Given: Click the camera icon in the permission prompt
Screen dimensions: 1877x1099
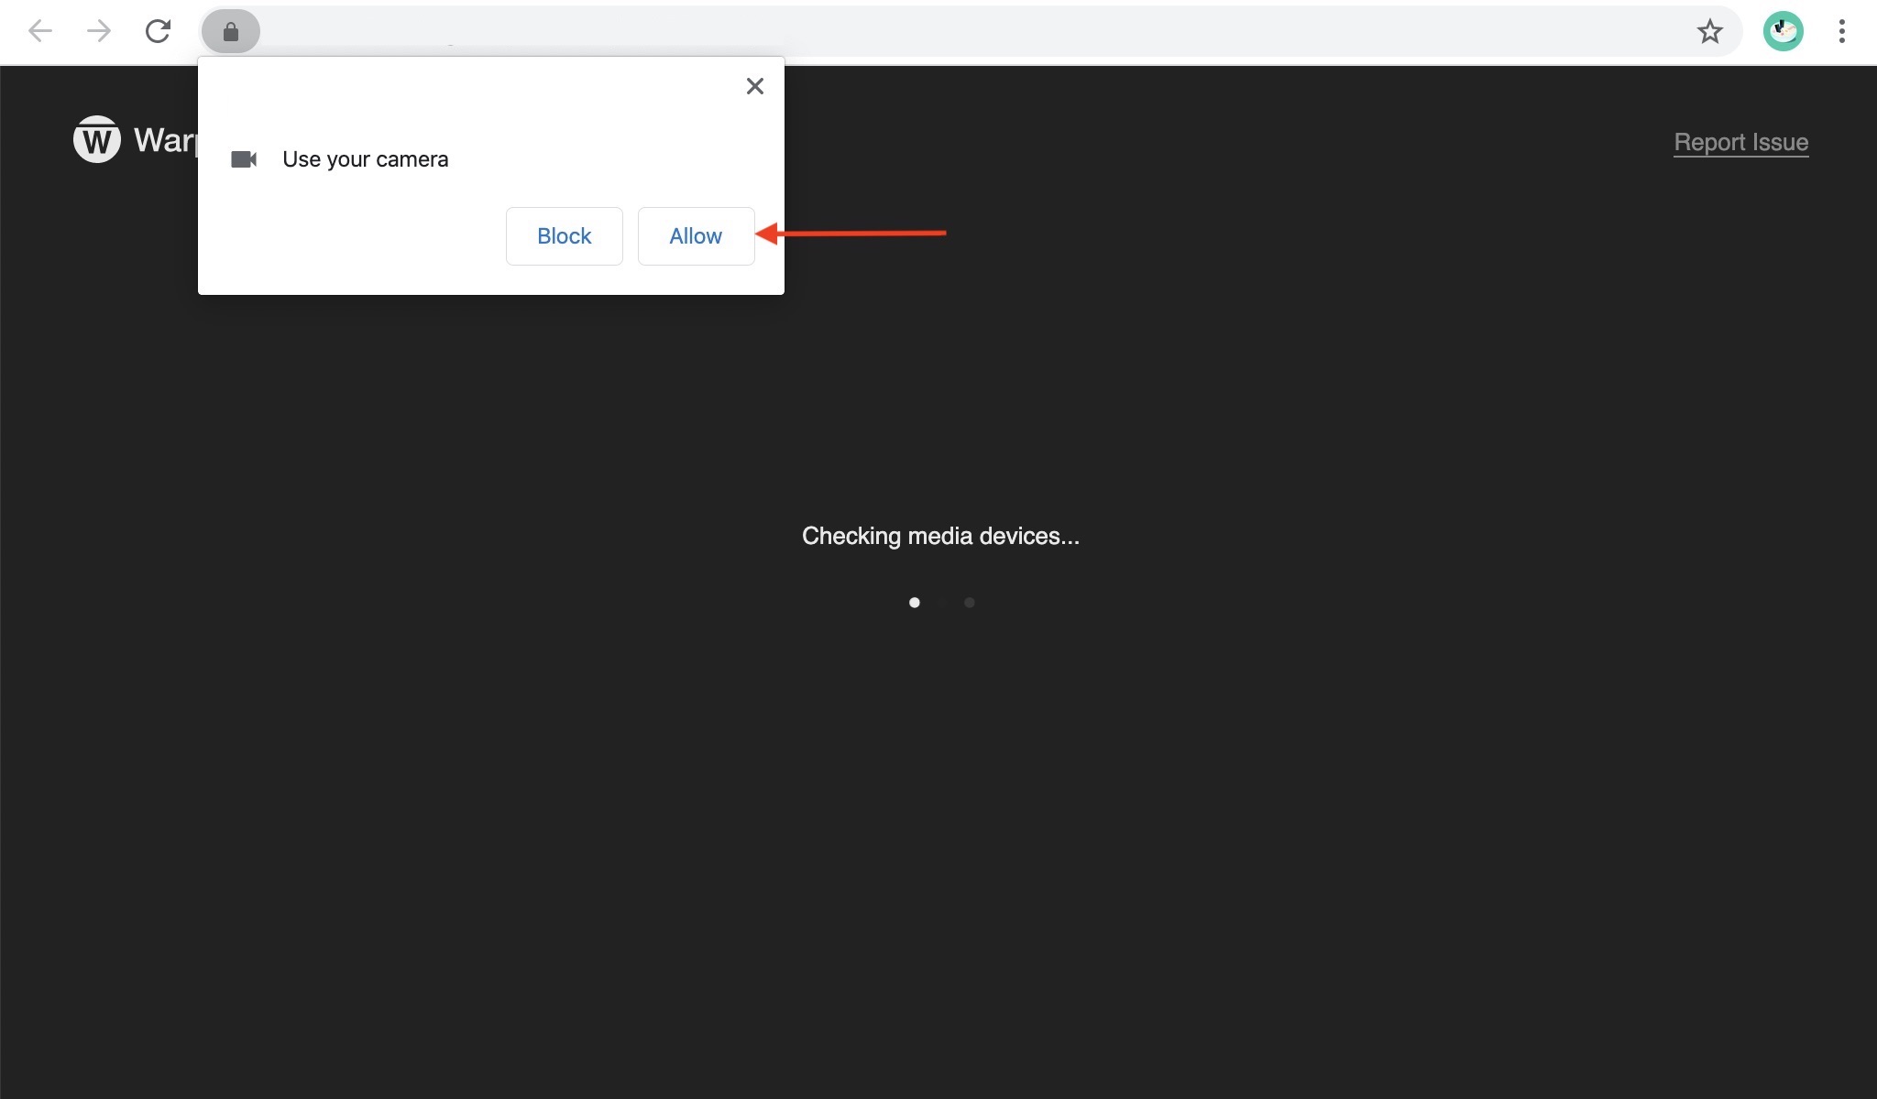Looking at the screenshot, I should 244,159.
